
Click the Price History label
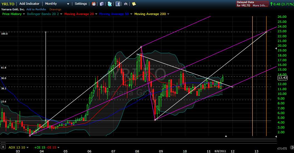(x=12, y=14)
